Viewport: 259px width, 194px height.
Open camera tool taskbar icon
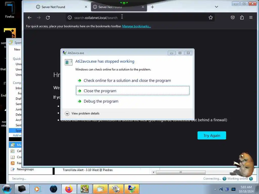pos(116,189)
